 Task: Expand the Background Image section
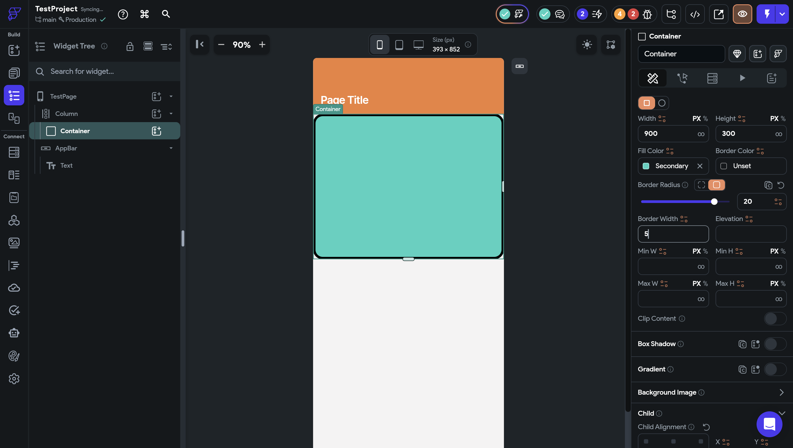coord(781,392)
